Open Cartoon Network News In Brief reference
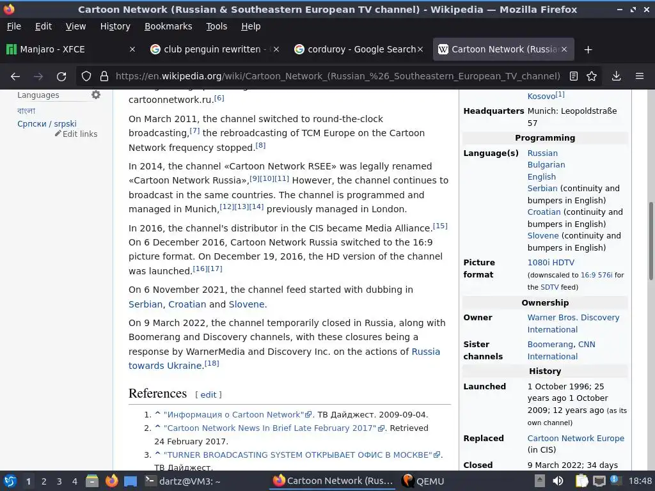This screenshot has height=491, width=655. (274, 428)
